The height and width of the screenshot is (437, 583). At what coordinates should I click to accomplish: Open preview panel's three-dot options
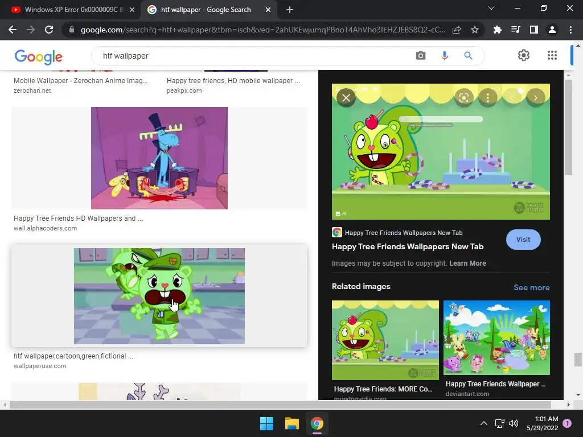488,98
